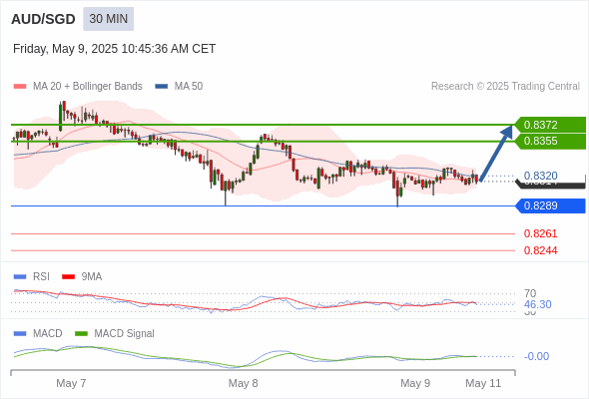Click the MACD blue legend marker
This screenshot has width=589, height=399.
tap(20, 334)
